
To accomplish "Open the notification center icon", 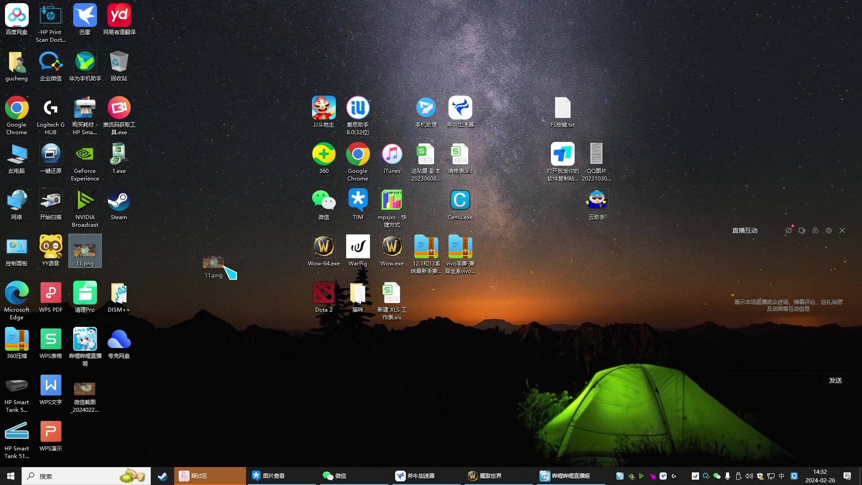I will click(847, 476).
